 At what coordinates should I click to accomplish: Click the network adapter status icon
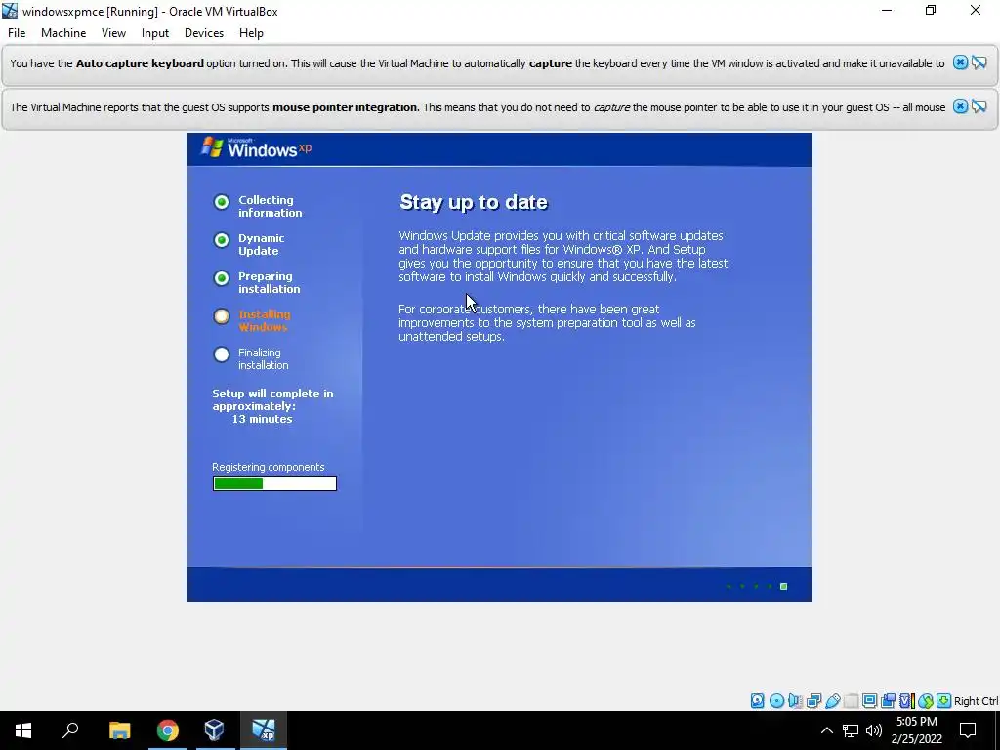click(813, 701)
